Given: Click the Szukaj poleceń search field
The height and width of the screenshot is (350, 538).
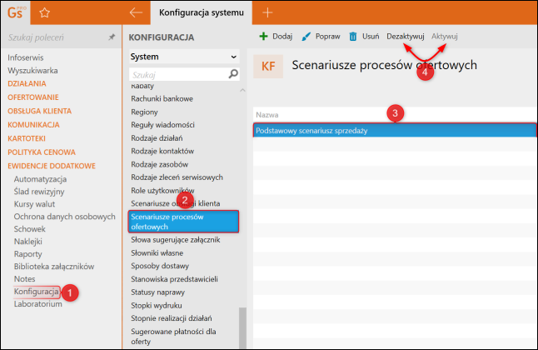Looking at the screenshot, I should pos(55,37).
